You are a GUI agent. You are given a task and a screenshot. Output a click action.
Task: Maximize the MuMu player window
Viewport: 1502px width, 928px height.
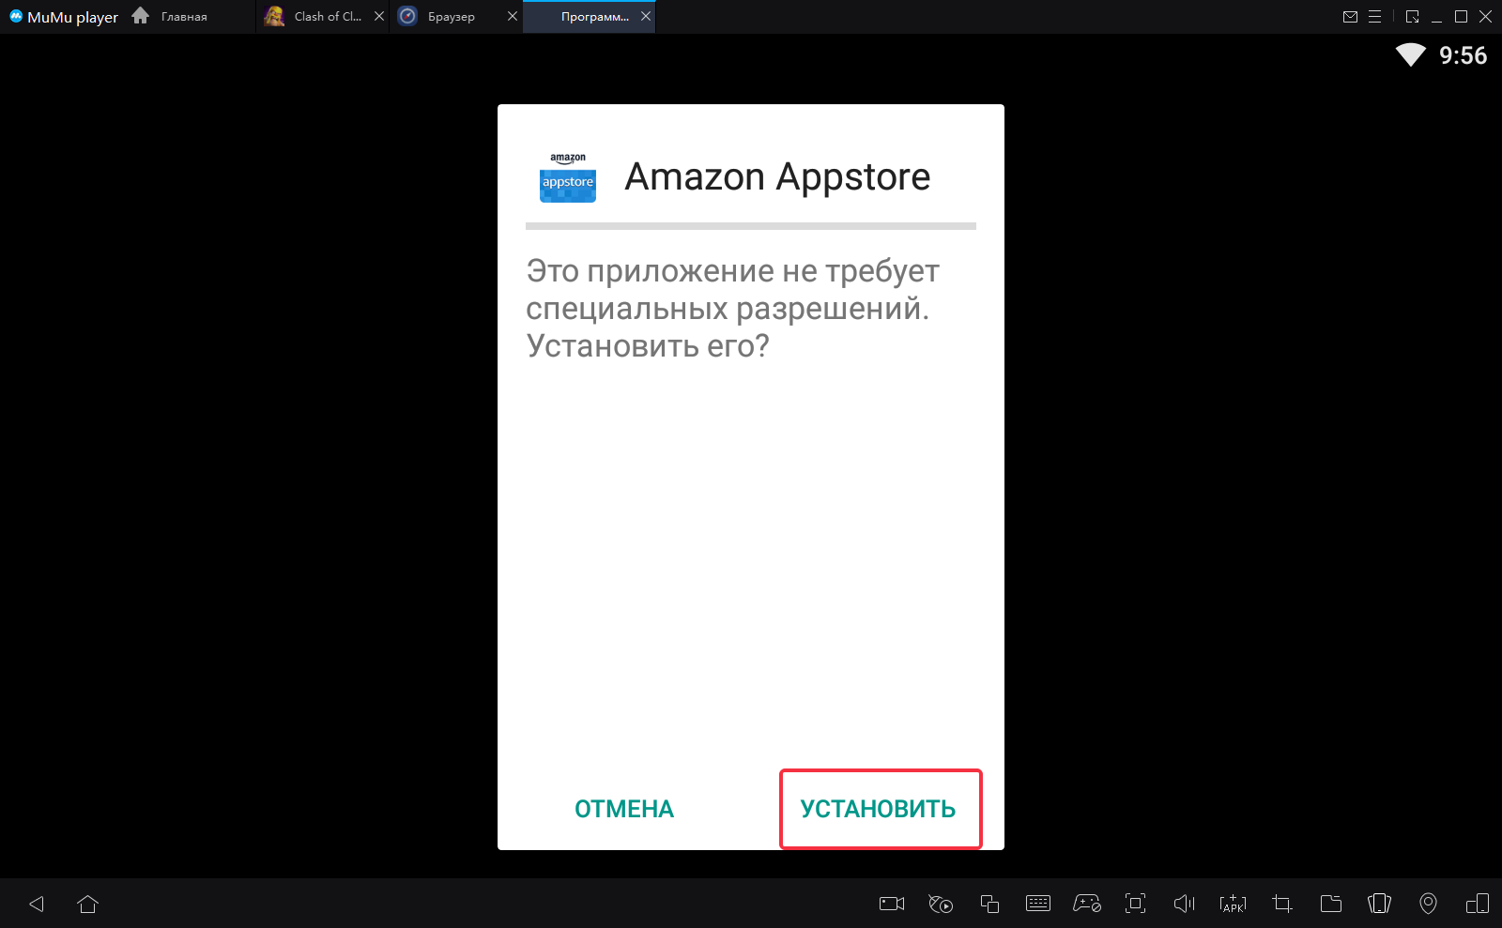click(x=1461, y=16)
